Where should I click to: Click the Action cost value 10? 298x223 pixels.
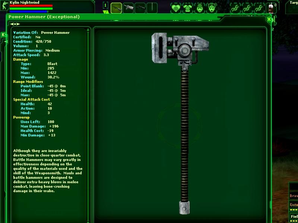coord(50,108)
